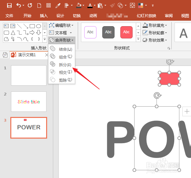
Task: Open the 形状样式 dialog launcher
Action: click(x=169, y=48)
